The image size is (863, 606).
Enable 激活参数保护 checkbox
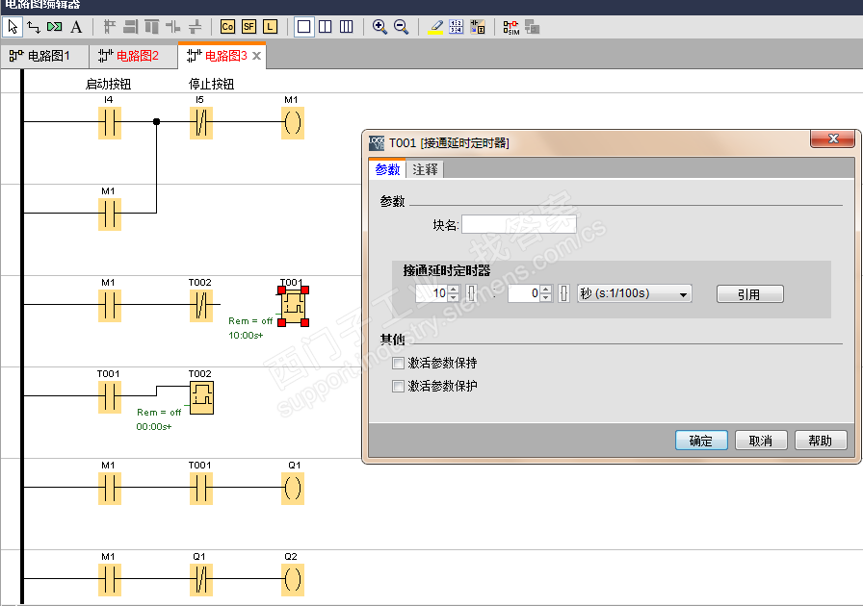[398, 386]
